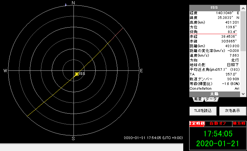
Task: Click the 高度(km) value 421.201
Action: point(232,23)
